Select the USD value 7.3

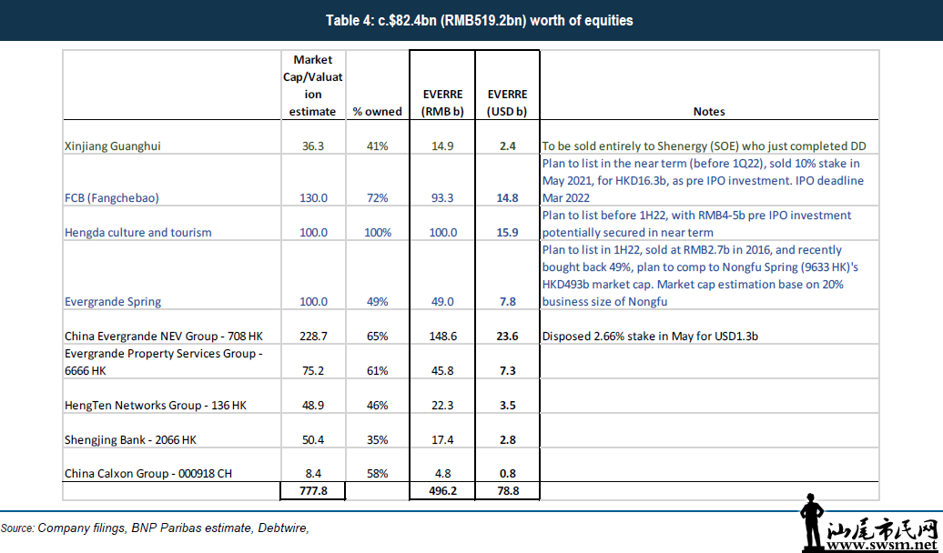(508, 371)
